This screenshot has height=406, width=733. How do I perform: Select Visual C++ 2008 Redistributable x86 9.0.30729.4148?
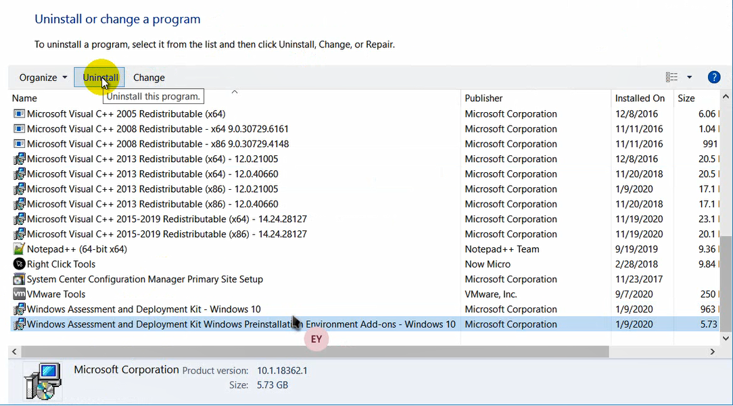coord(158,143)
